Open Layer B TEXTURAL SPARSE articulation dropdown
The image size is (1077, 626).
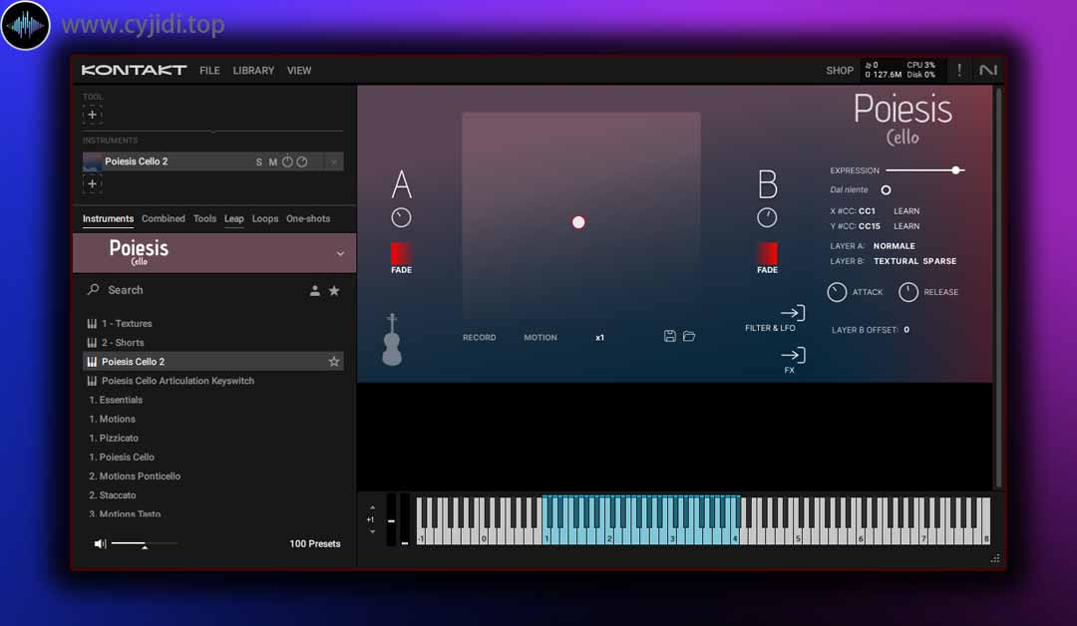pyautogui.click(x=914, y=261)
